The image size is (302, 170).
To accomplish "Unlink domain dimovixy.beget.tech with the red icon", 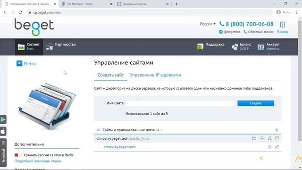I will click(277, 147).
